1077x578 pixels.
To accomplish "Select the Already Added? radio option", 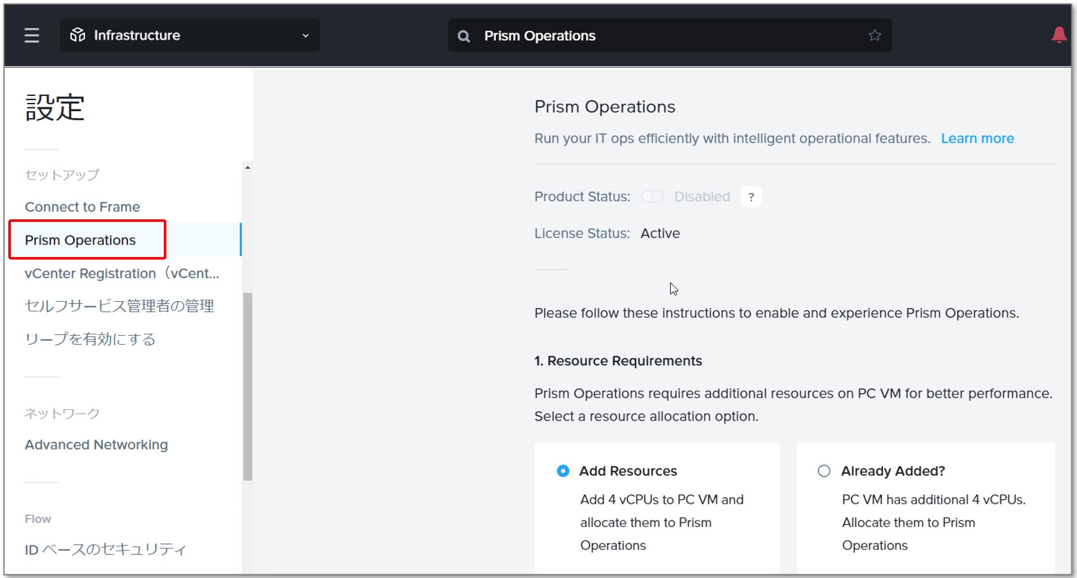I will [824, 471].
